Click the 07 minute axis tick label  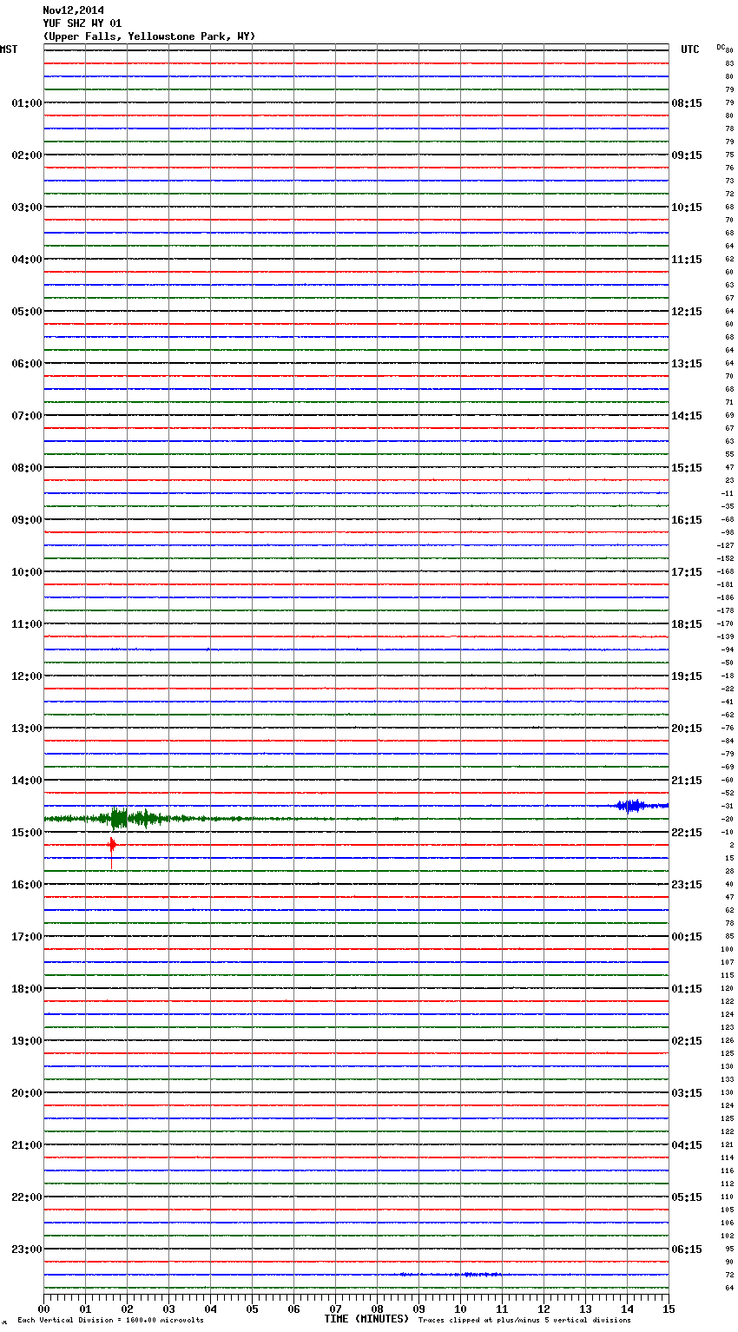tap(335, 1309)
